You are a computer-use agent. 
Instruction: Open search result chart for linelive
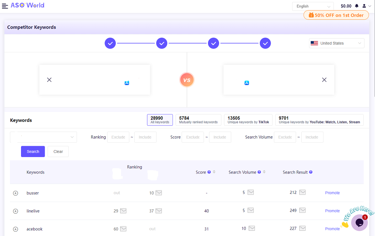(302, 210)
